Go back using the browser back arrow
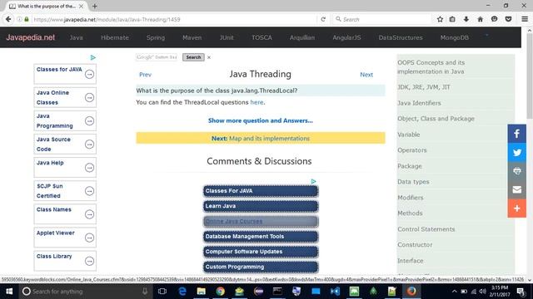This screenshot has height=299, width=533. point(8,19)
